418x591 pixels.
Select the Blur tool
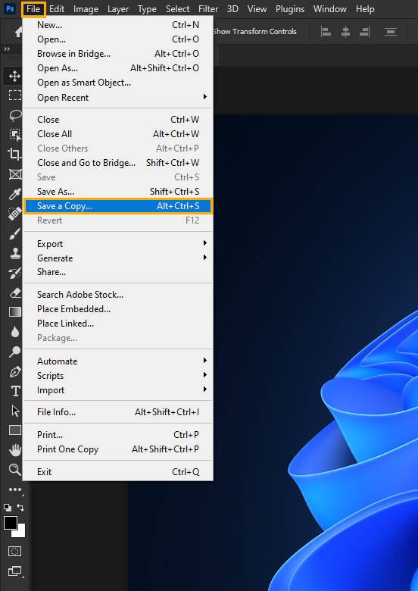(x=14, y=332)
